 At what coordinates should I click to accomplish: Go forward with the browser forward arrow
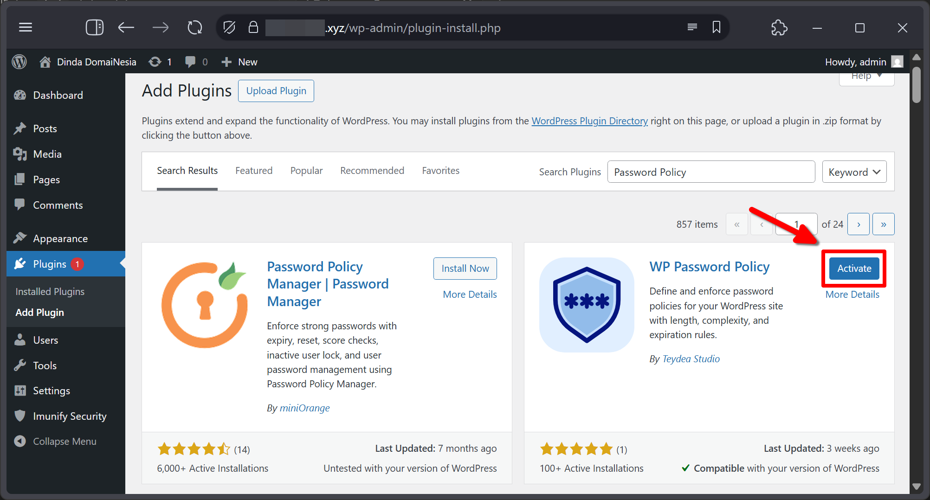point(161,28)
